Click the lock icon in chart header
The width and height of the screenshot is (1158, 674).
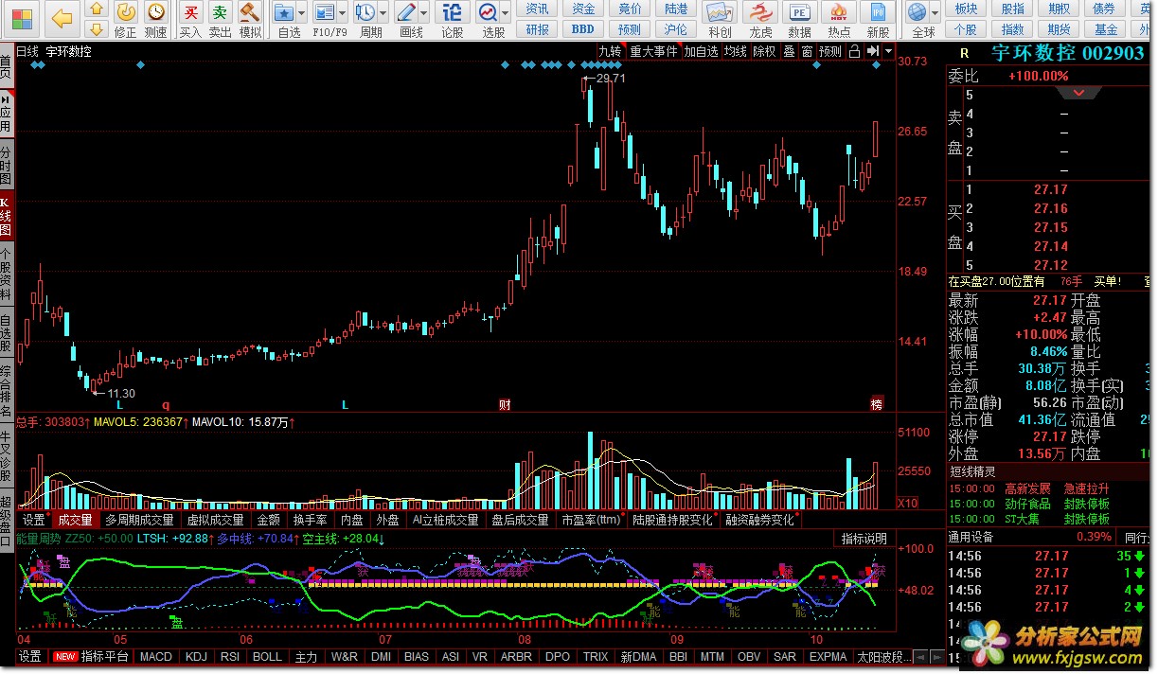pos(855,51)
